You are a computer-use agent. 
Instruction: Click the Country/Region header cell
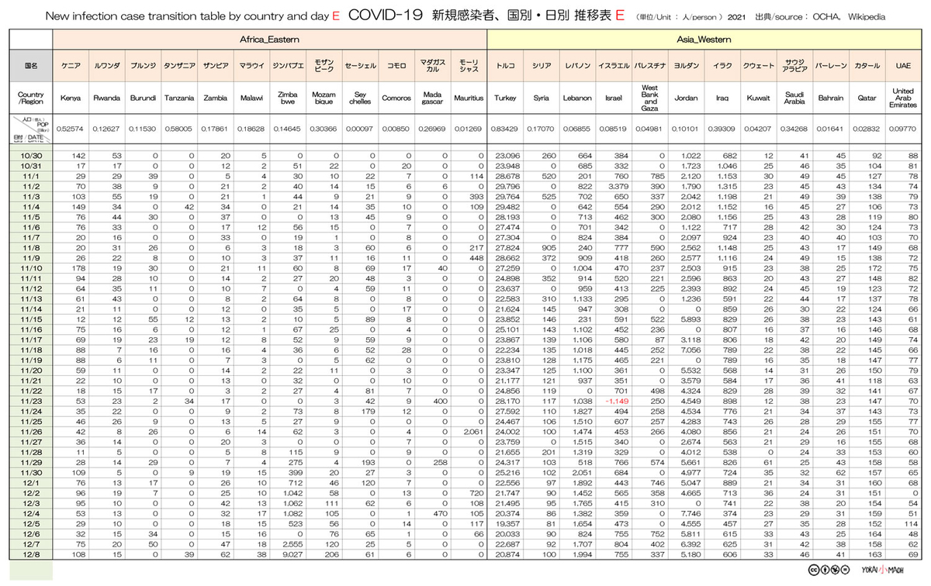tap(32, 98)
